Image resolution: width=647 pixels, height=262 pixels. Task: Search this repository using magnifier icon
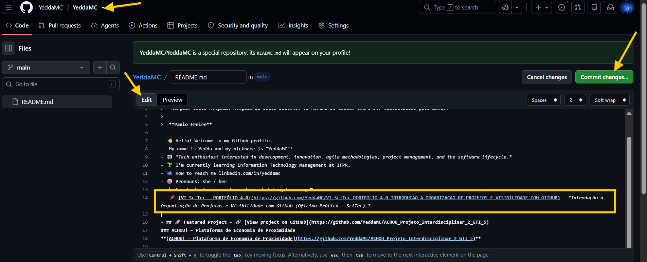click(x=113, y=68)
